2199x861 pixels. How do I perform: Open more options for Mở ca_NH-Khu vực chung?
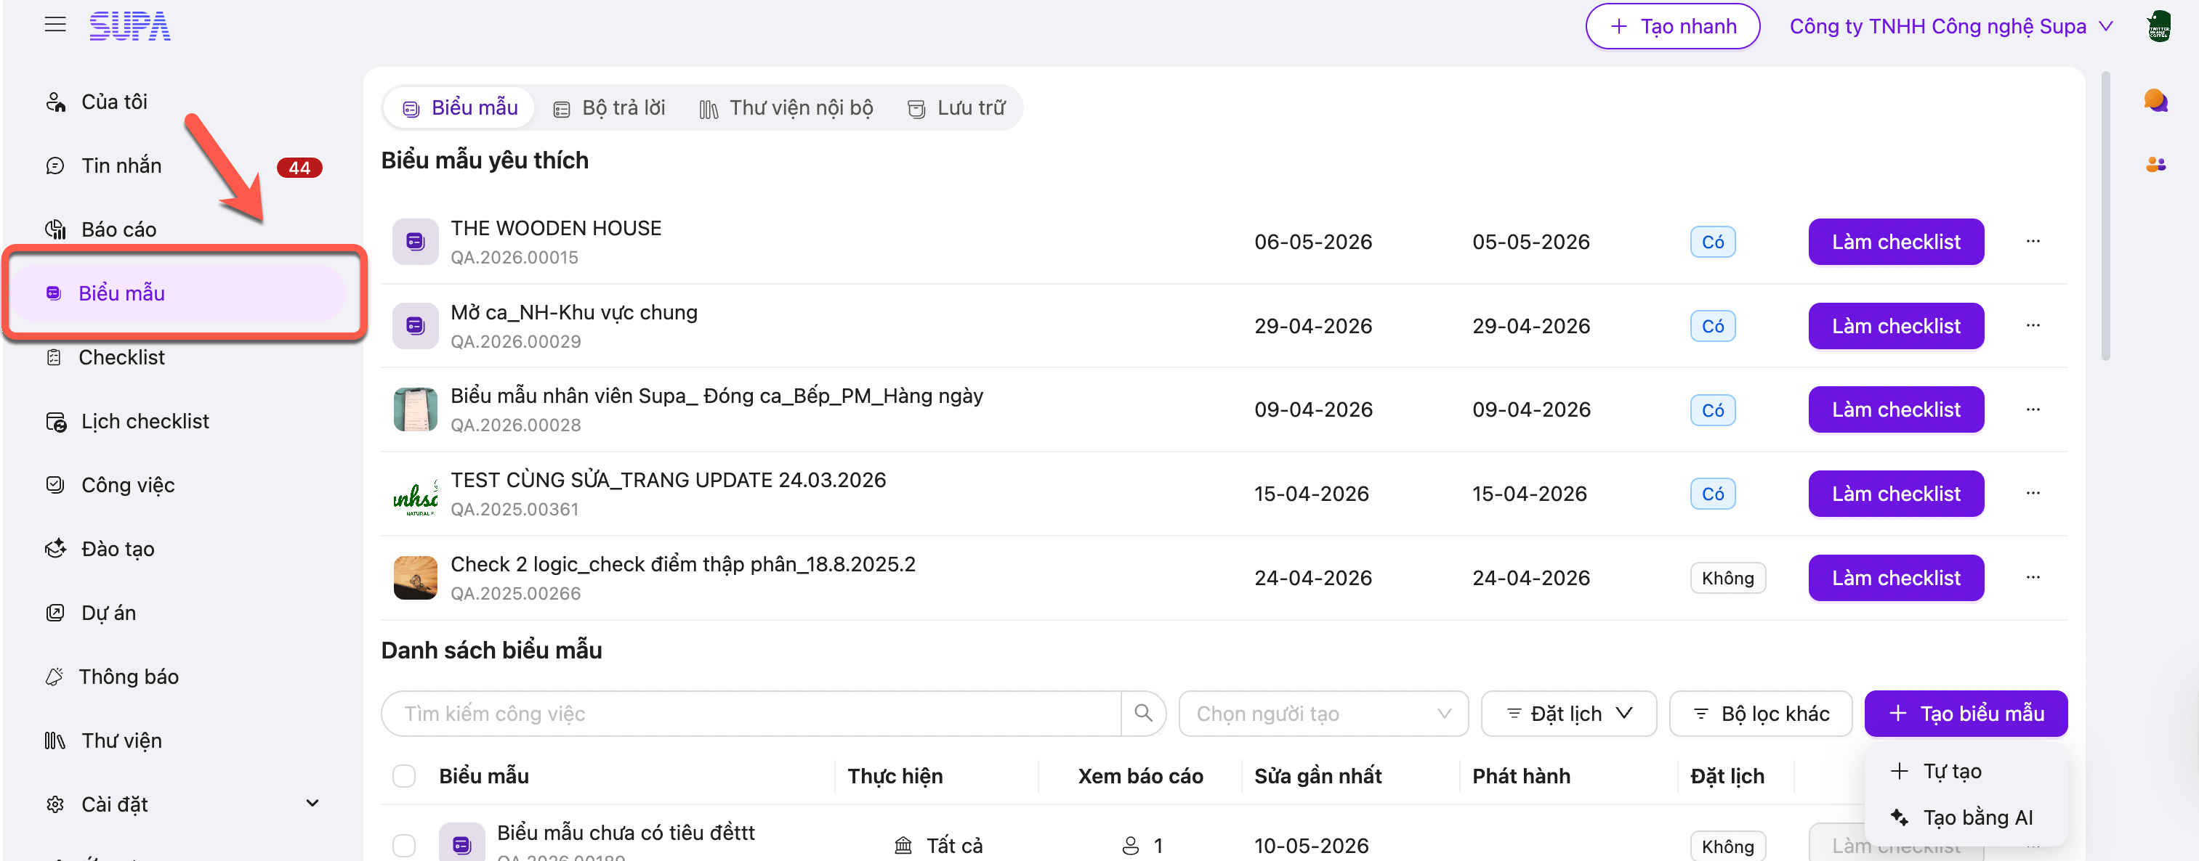pyautogui.click(x=2033, y=326)
